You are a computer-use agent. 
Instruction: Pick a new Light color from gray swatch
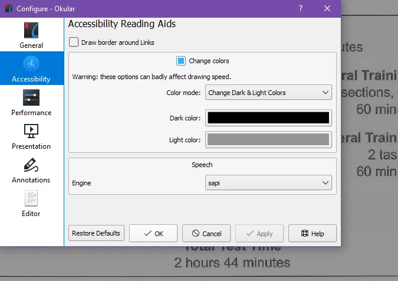pos(268,139)
